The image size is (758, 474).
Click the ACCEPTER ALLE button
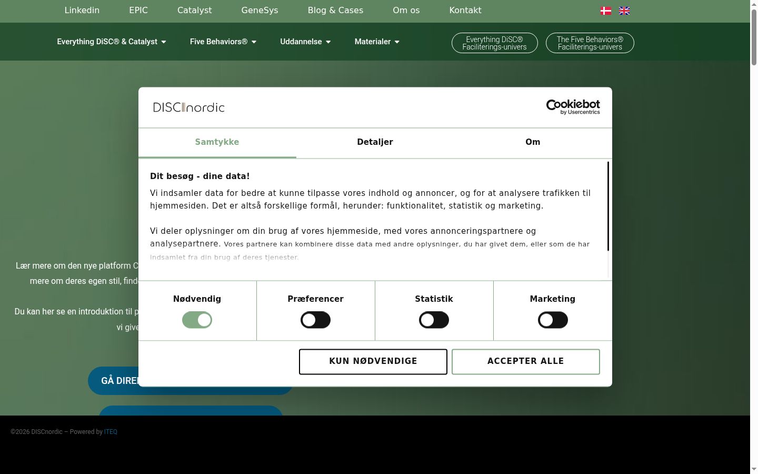click(526, 362)
